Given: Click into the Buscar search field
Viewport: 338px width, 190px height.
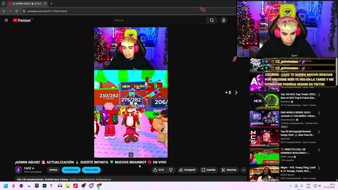Looking at the screenshot, I should point(159,20).
